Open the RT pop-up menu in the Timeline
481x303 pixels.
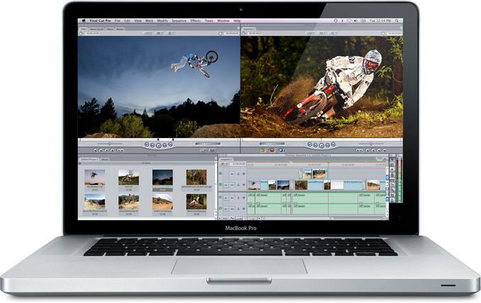tap(223, 164)
